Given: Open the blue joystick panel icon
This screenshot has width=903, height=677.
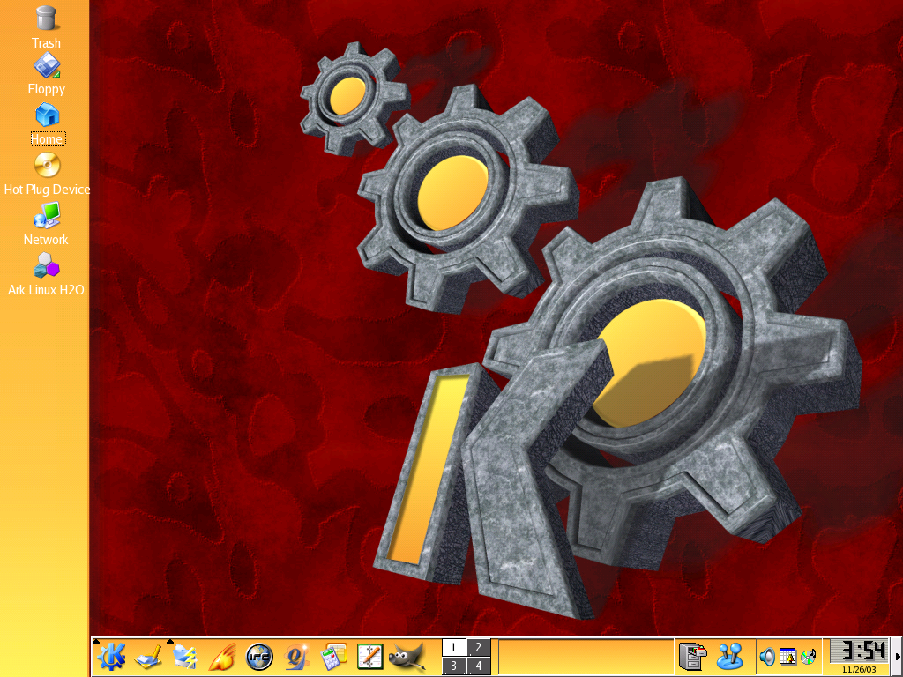Looking at the screenshot, I should (729, 657).
